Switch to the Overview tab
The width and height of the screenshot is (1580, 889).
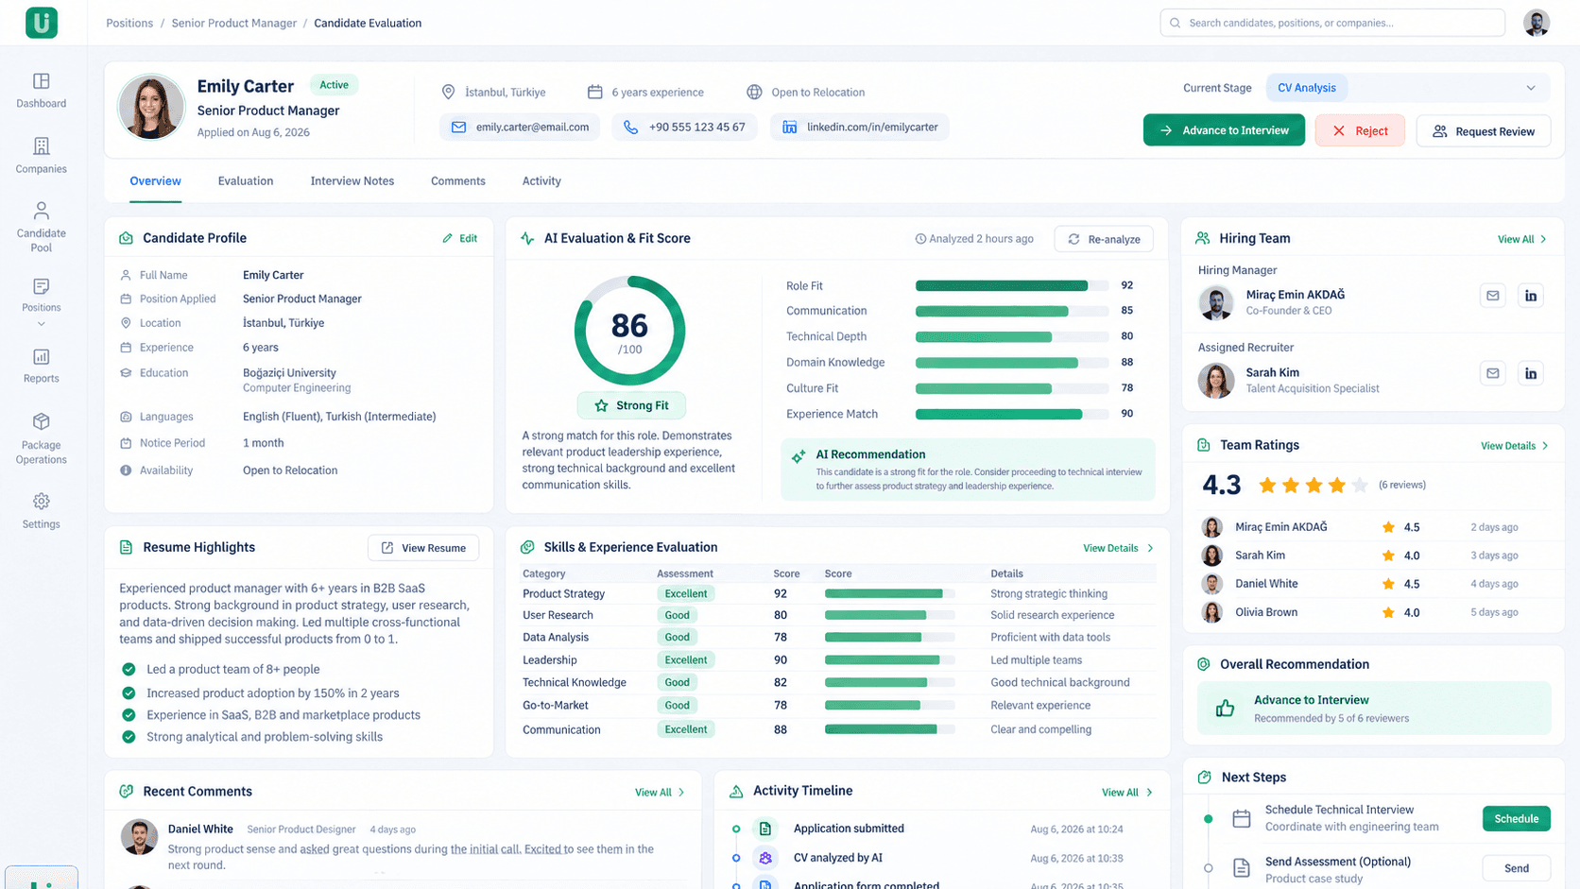[x=155, y=181]
